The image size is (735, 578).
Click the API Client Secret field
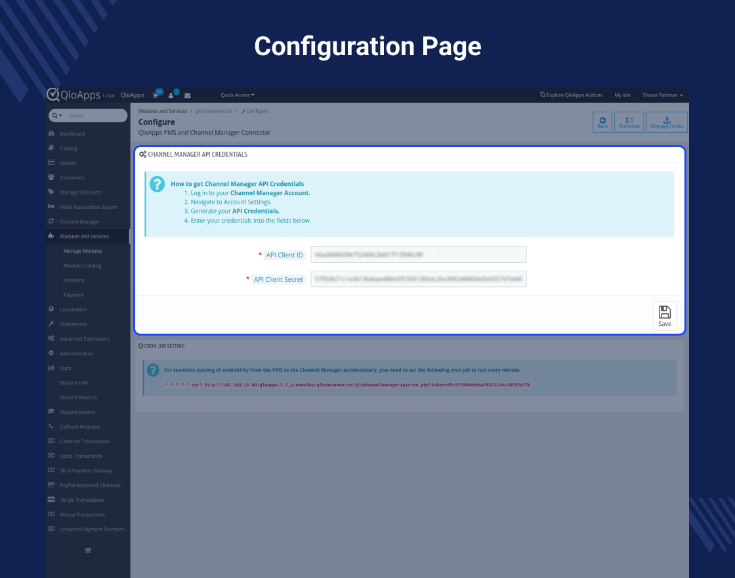419,278
